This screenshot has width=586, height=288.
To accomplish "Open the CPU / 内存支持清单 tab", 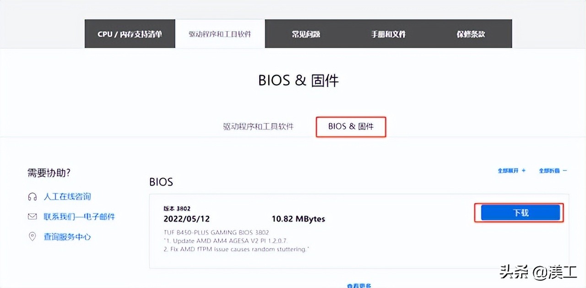I will coord(130,33).
